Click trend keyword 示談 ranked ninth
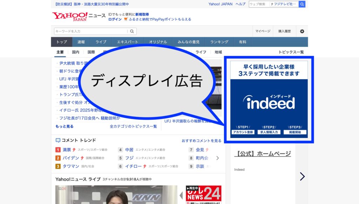The width and height of the screenshot is (359, 204). pos(200,166)
